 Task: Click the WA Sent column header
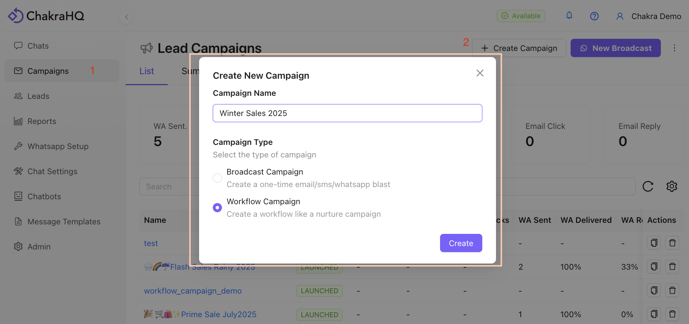click(x=534, y=220)
